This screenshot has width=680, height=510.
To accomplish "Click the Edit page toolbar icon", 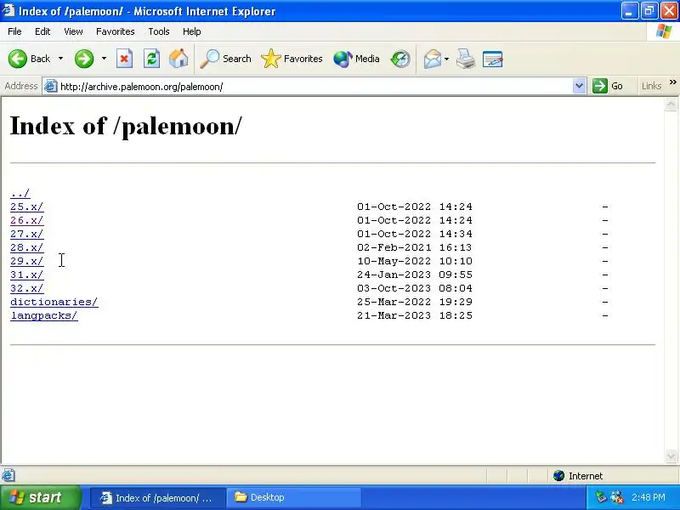I will [x=493, y=59].
